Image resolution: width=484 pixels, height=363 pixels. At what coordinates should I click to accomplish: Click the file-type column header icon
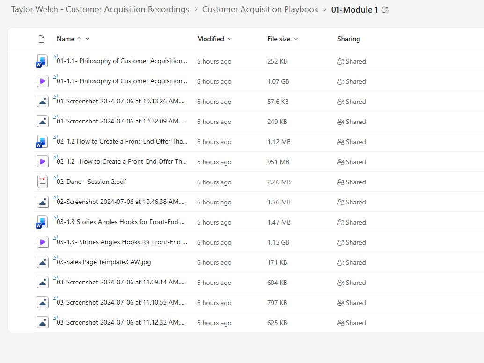pos(42,39)
